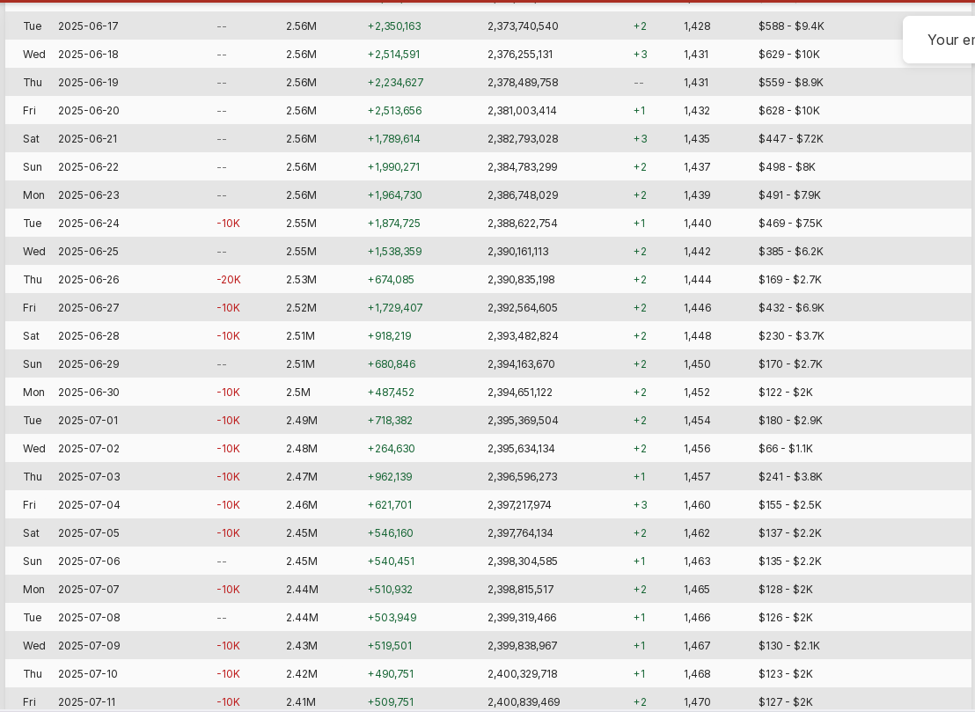The image size is (975, 712).
Task: Click views gain +1,789,614
Action: 394,139
